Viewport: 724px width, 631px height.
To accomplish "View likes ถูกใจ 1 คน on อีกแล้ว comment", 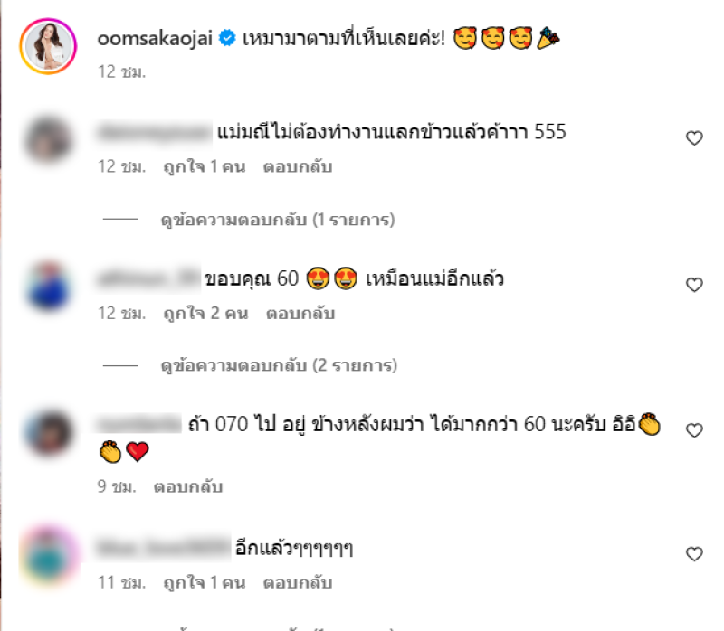I will pyautogui.click(x=205, y=582).
